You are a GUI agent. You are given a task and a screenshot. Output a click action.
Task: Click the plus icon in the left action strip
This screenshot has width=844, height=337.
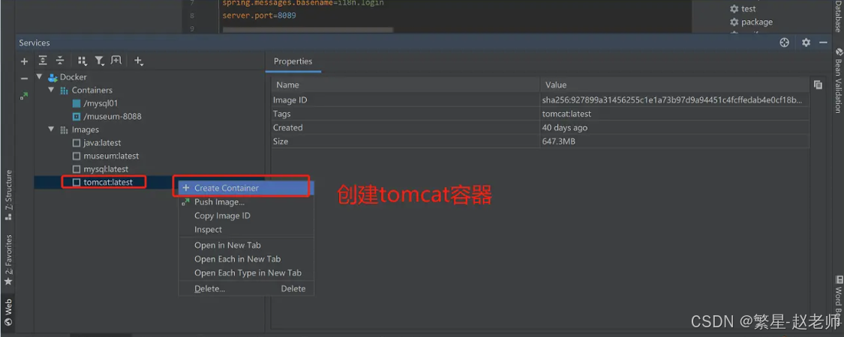pos(24,61)
